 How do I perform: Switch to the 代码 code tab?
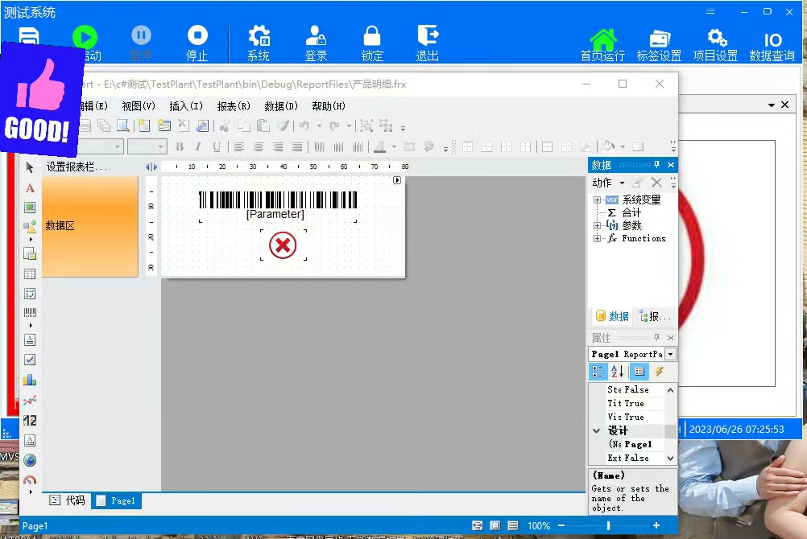tap(68, 500)
